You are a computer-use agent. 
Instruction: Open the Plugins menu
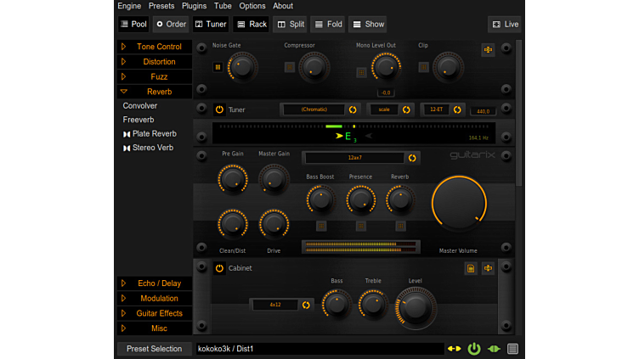click(194, 6)
